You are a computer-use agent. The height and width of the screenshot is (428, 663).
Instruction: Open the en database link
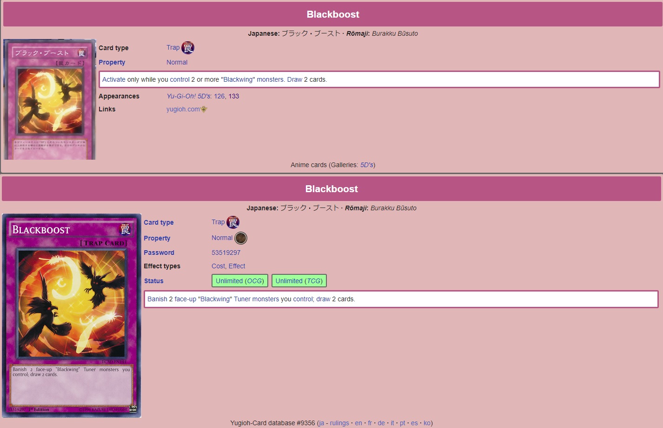(x=358, y=423)
